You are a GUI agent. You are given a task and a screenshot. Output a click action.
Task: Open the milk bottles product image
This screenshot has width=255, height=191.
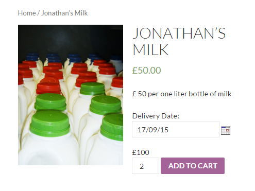point(71,95)
